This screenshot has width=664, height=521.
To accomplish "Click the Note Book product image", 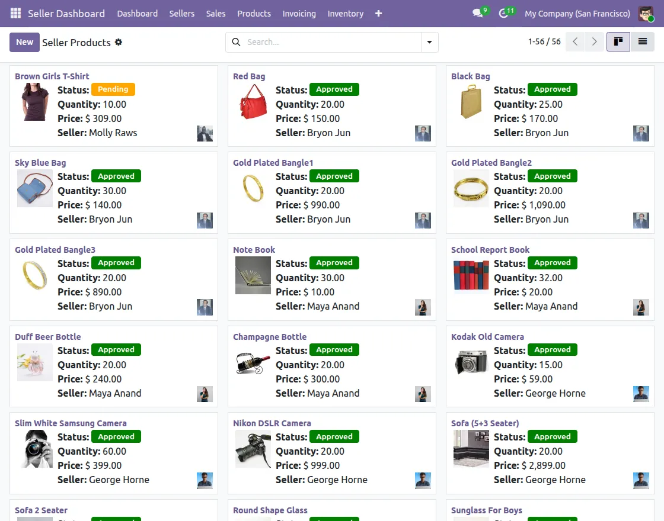I will [x=253, y=275].
